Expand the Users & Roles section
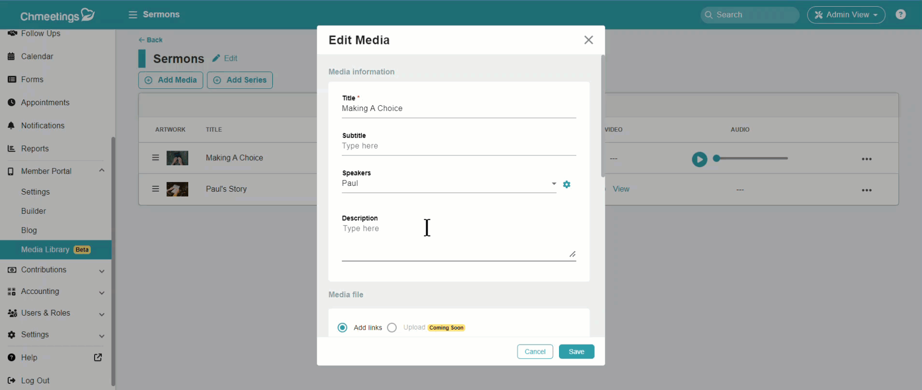 pyautogui.click(x=102, y=315)
